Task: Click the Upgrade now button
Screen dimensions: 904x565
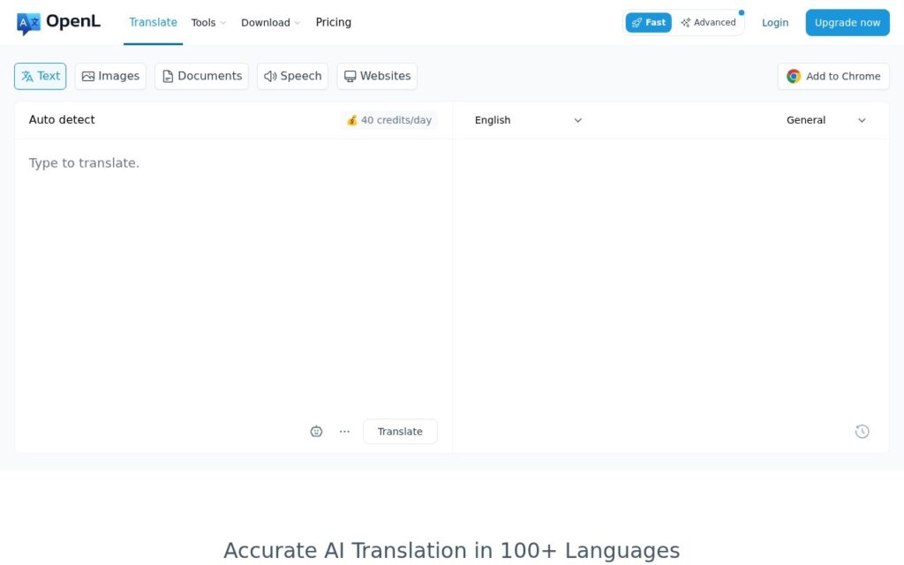Action: coord(847,22)
